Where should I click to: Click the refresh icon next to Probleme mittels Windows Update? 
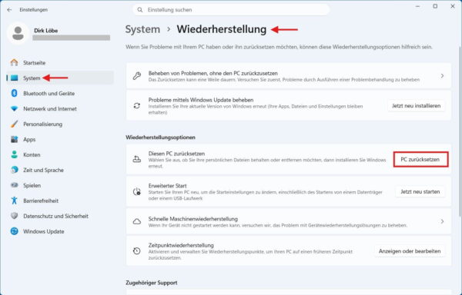(x=137, y=106)
